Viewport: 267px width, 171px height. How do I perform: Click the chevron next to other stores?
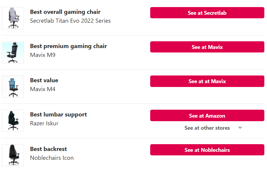pyautogui.click(x=240, y=128)
